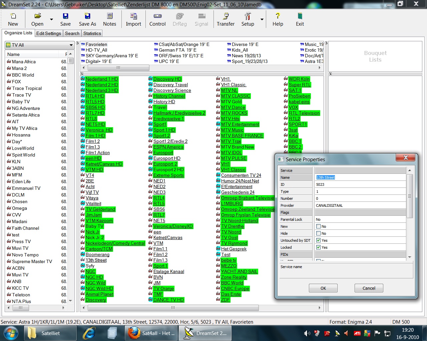Image resolution: width=427 pixels, height=341 pixels.
Task: Click the Transfer toolbar icon
Action: coord(226,20)
